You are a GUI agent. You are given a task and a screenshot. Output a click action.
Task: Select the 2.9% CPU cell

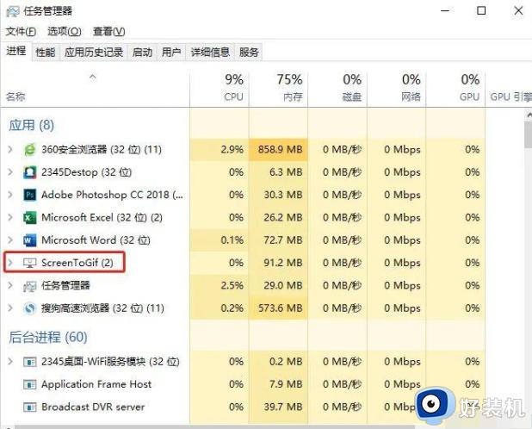click(x=220, y=149)
